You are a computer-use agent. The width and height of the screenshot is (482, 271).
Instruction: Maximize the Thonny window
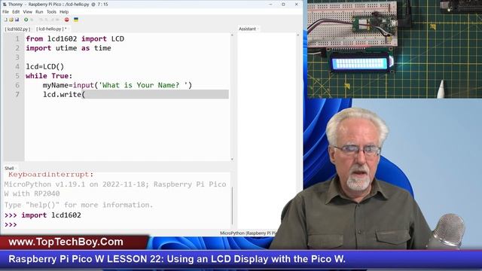[x=283, y=5]
